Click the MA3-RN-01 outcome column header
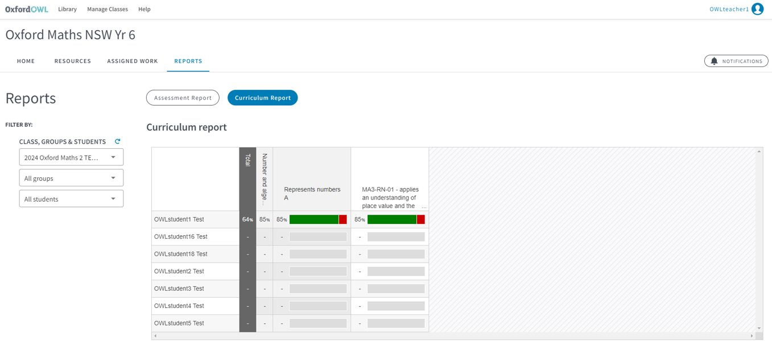Screen dimensions: 772x346 [x=390, y=180]
